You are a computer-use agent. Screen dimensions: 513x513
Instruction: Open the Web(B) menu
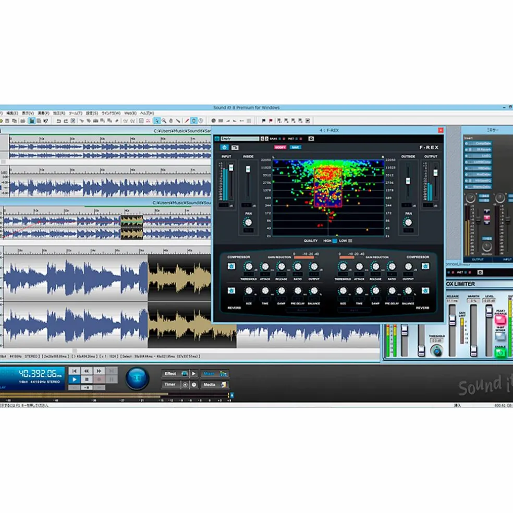pos(130,113)
